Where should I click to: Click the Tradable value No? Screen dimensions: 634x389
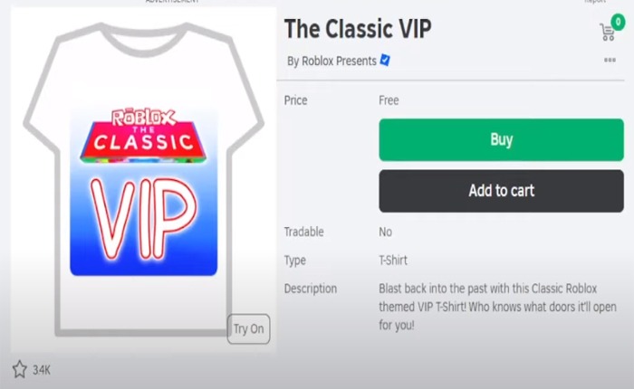click(x=385, y=232)
